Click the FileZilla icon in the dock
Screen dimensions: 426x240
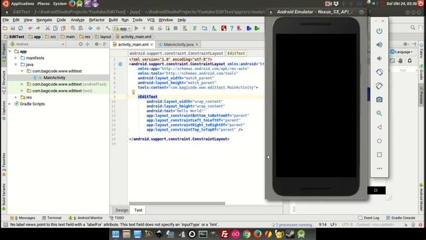click(225, 234)
